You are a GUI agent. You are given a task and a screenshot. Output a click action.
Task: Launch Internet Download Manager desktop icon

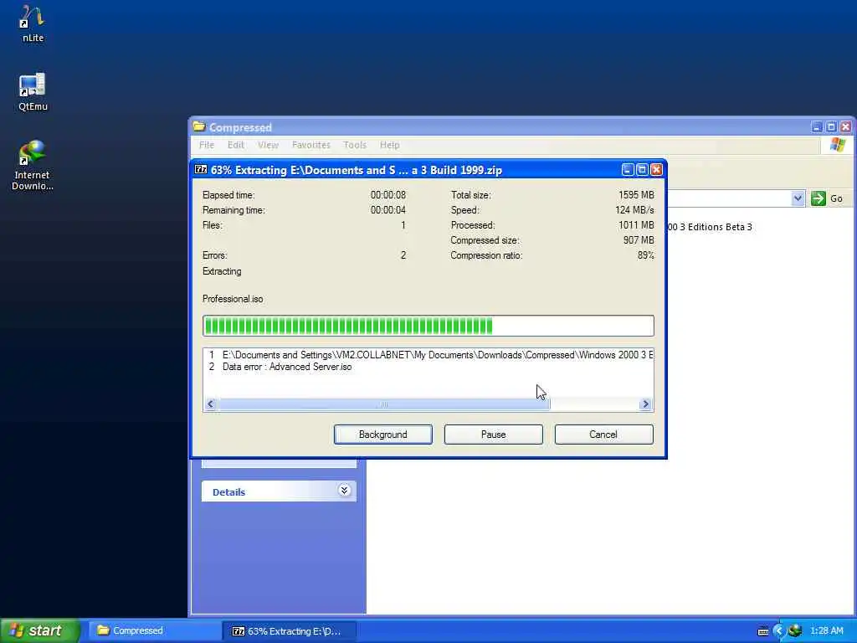click(33, 165)
